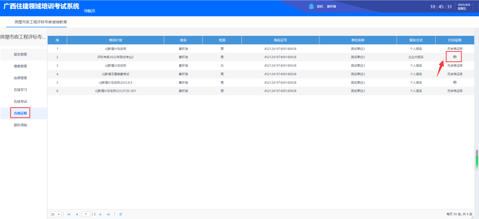Screen dimensions: 479x219
Task: Go to next page arrow
Action: [100, 214]
